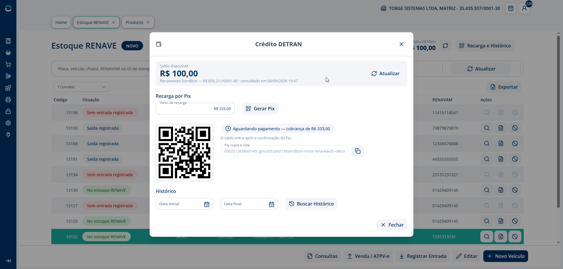
Task: Close the Estoque RENAVE tab
Action: coord(113,22)
